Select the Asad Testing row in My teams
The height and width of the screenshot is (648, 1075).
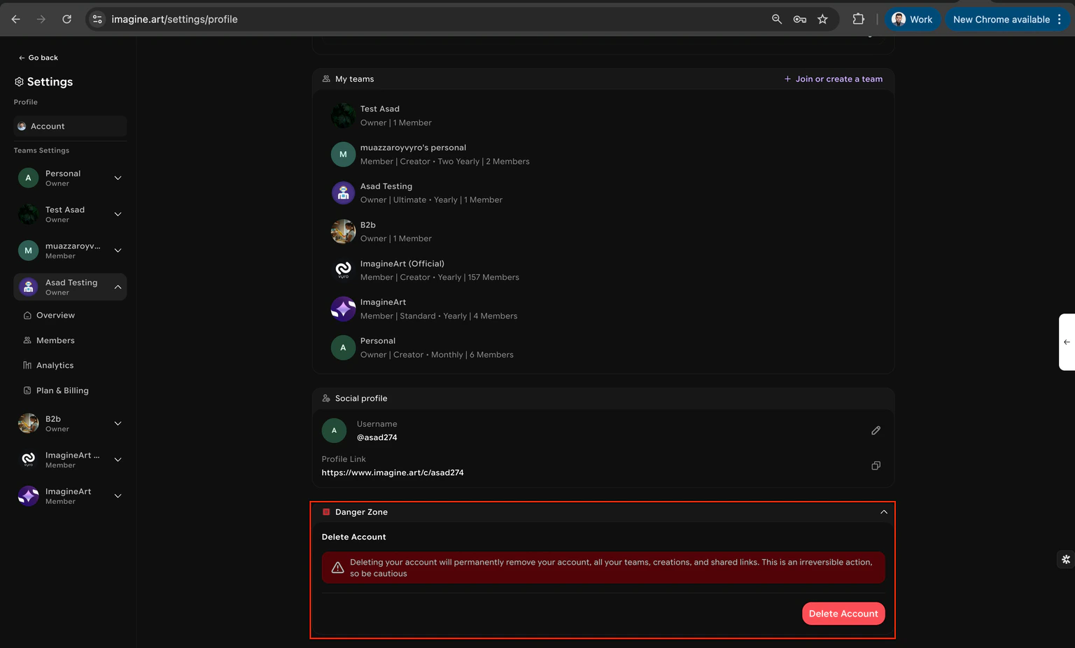pyautogui.click(x=603, y=192)
